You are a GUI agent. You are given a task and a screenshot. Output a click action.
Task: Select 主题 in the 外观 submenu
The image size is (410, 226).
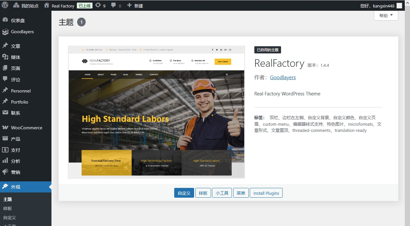point(7,199)
